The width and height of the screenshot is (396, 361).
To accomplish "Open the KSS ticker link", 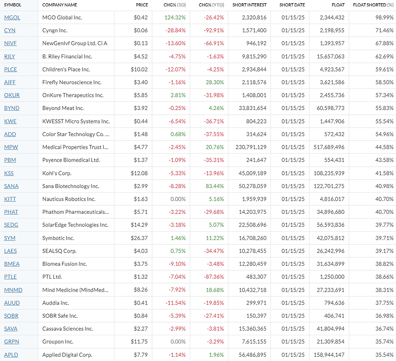I will pyautogui.click(x=9, y=173).
